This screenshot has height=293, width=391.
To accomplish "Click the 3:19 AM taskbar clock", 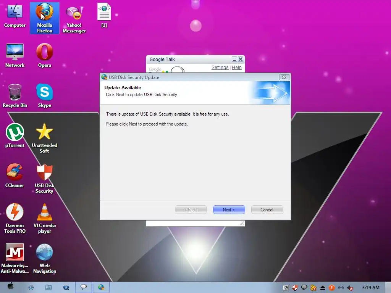I will 371,288.
